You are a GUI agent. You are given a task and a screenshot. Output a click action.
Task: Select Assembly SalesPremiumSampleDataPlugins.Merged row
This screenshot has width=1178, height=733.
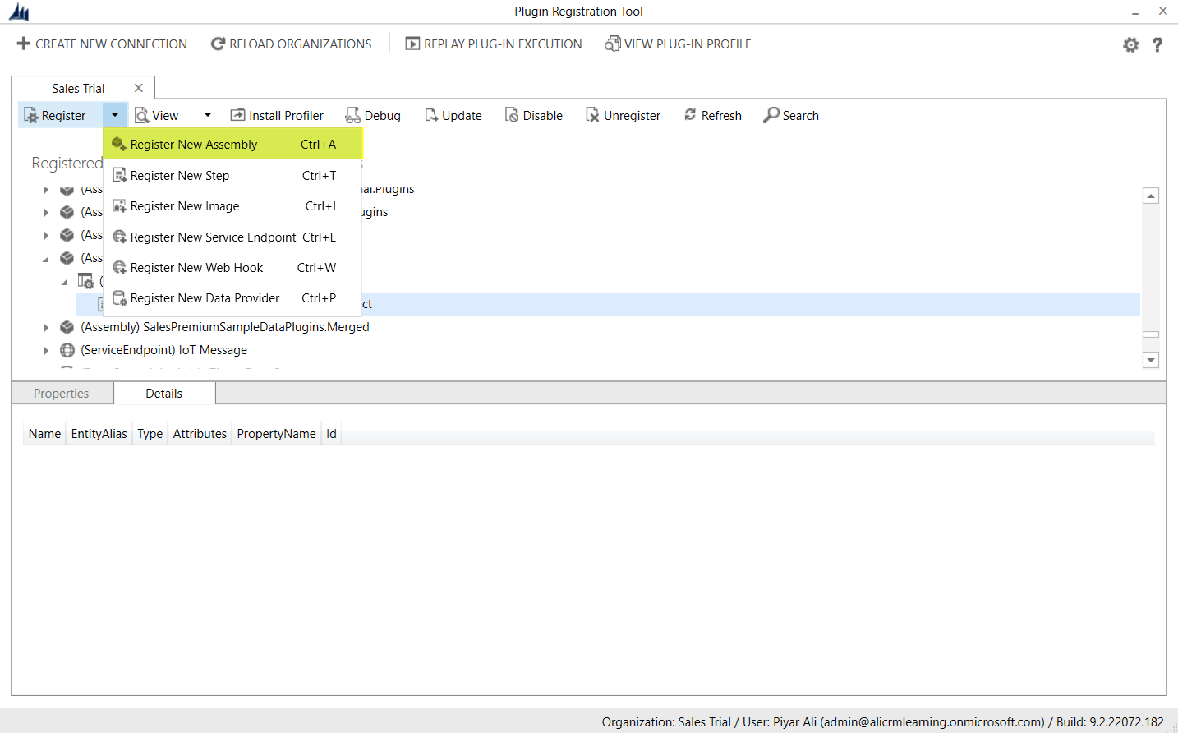[x=225, y=327]
